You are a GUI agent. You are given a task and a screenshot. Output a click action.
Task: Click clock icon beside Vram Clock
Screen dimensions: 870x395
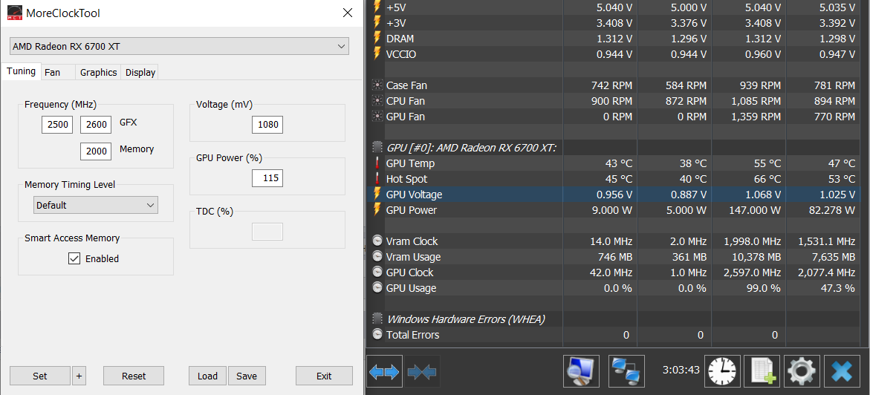click(x=377, y=241)
